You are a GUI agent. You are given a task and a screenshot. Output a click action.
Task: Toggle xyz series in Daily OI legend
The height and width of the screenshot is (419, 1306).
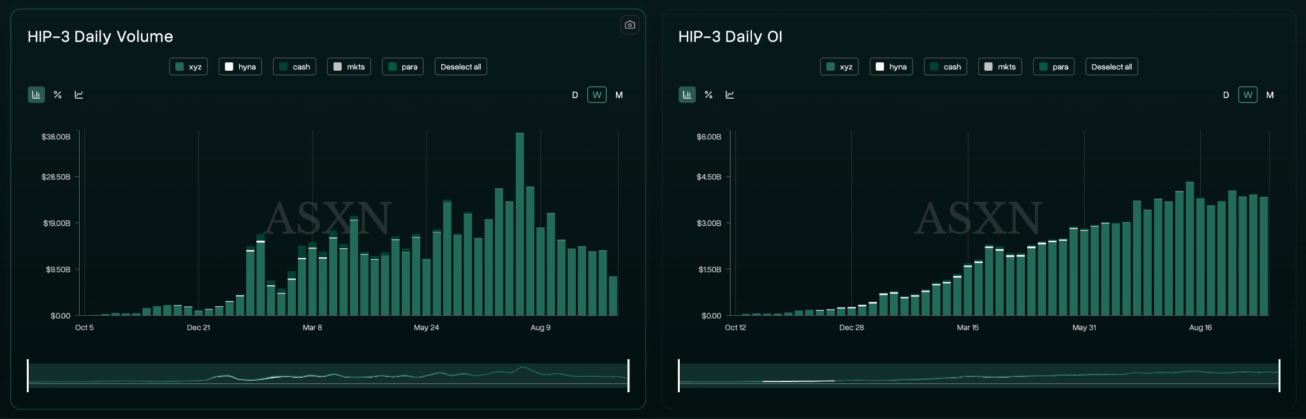pos(839,67)
